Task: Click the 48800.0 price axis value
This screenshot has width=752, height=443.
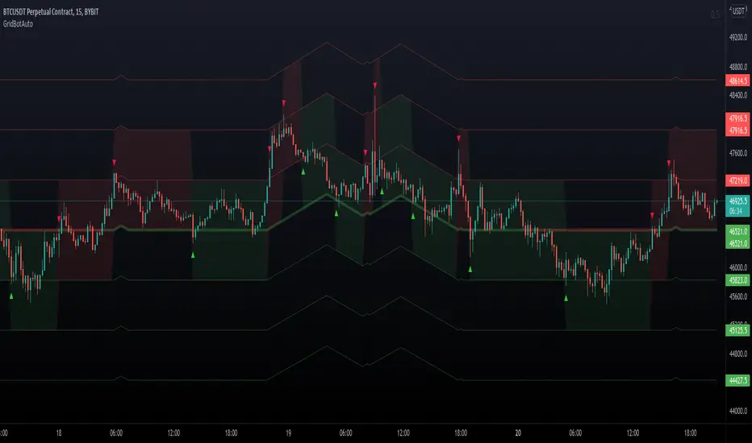Action: pyautogui.click(x=738, y=67)
